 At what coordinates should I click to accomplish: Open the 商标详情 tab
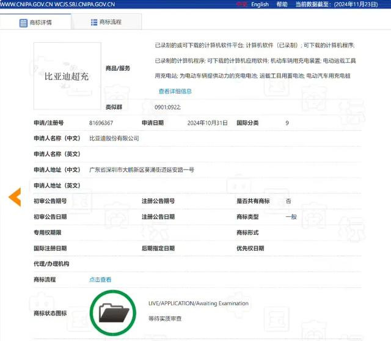pos(35,22)
